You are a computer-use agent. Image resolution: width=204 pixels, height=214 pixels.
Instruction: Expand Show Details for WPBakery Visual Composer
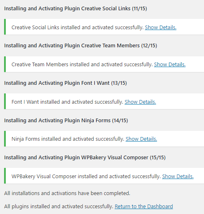coord(178,177)
